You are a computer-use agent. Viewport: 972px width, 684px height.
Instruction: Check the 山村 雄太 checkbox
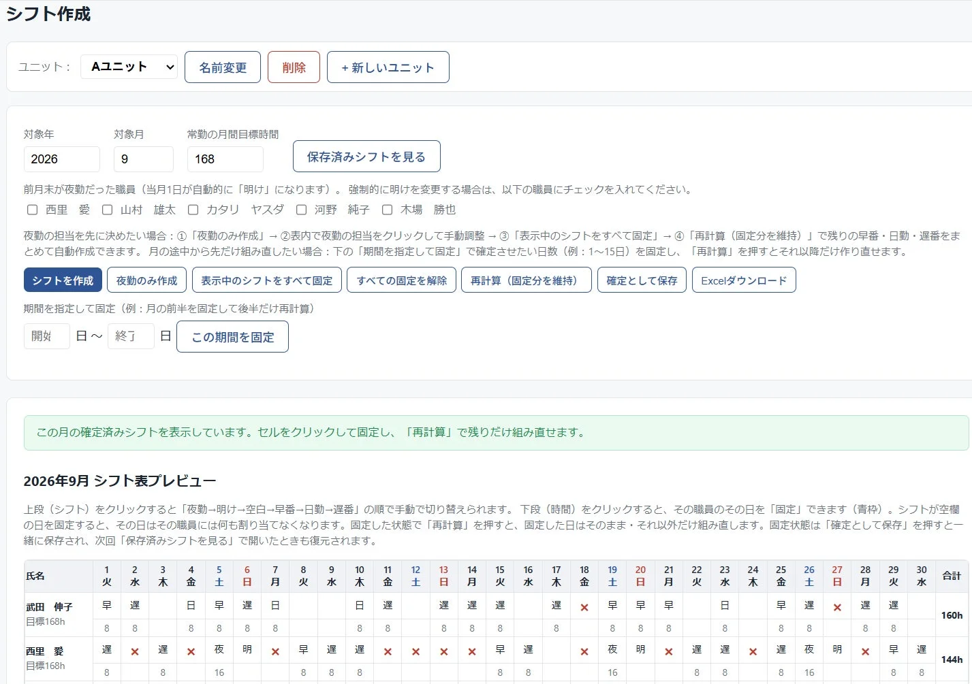pos(107,210)
